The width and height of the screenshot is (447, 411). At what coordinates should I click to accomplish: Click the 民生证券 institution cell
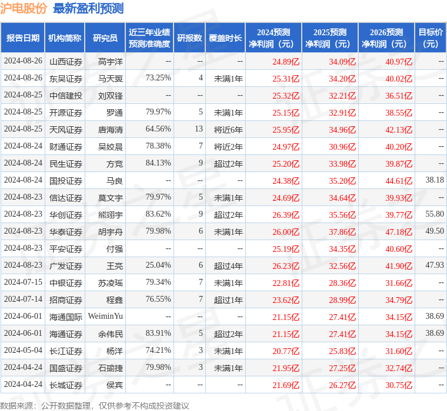point(66,164)
